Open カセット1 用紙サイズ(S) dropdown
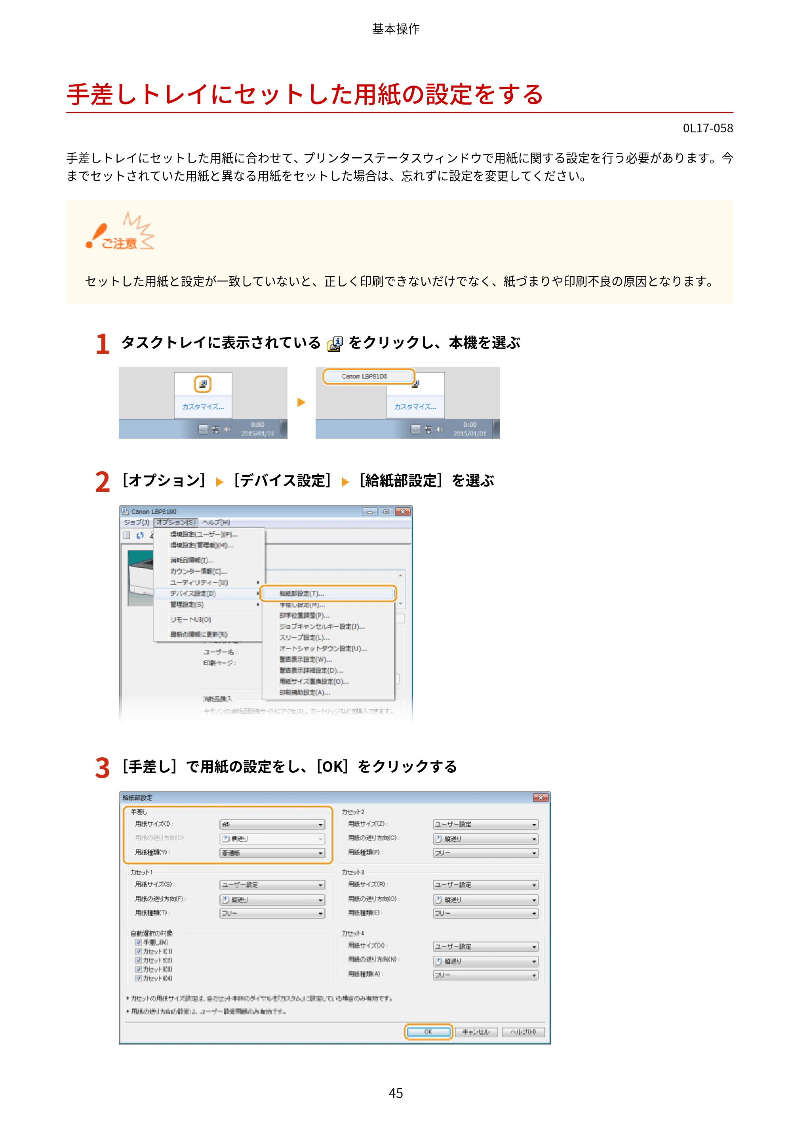This screenshot has width=792, height=1121. (x=272, y=885)
